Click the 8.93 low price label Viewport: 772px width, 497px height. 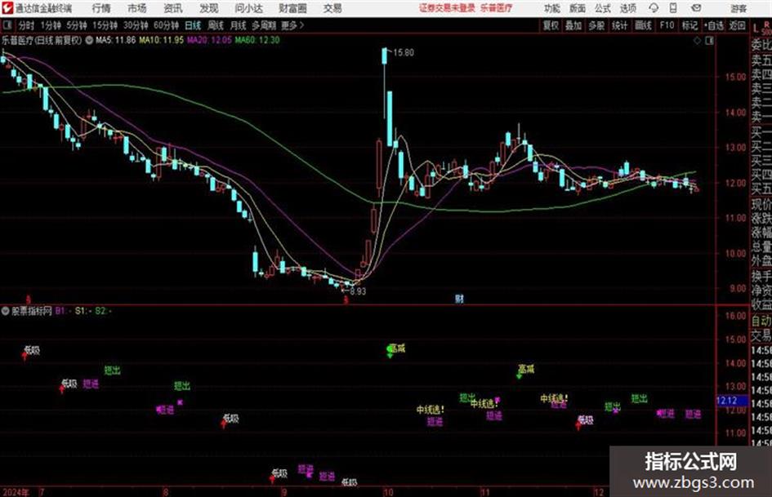[358, 291]
